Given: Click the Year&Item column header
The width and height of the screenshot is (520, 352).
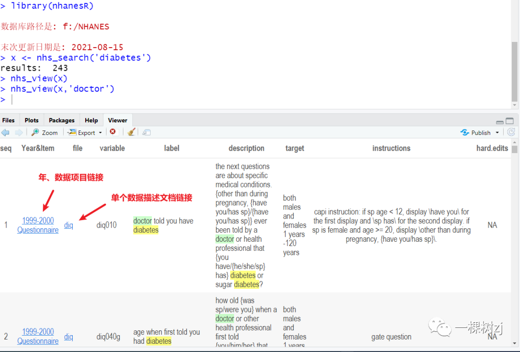Looking at the screenshot, I should (38, 148).
